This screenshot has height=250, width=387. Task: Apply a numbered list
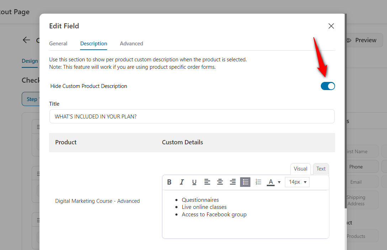258,182
